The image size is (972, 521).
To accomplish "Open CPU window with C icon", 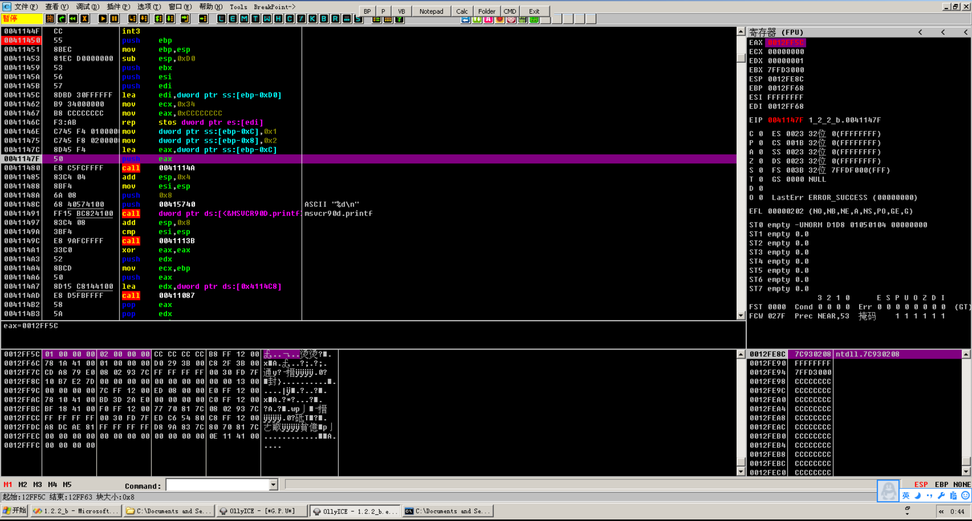I will (x=290, y=19).
